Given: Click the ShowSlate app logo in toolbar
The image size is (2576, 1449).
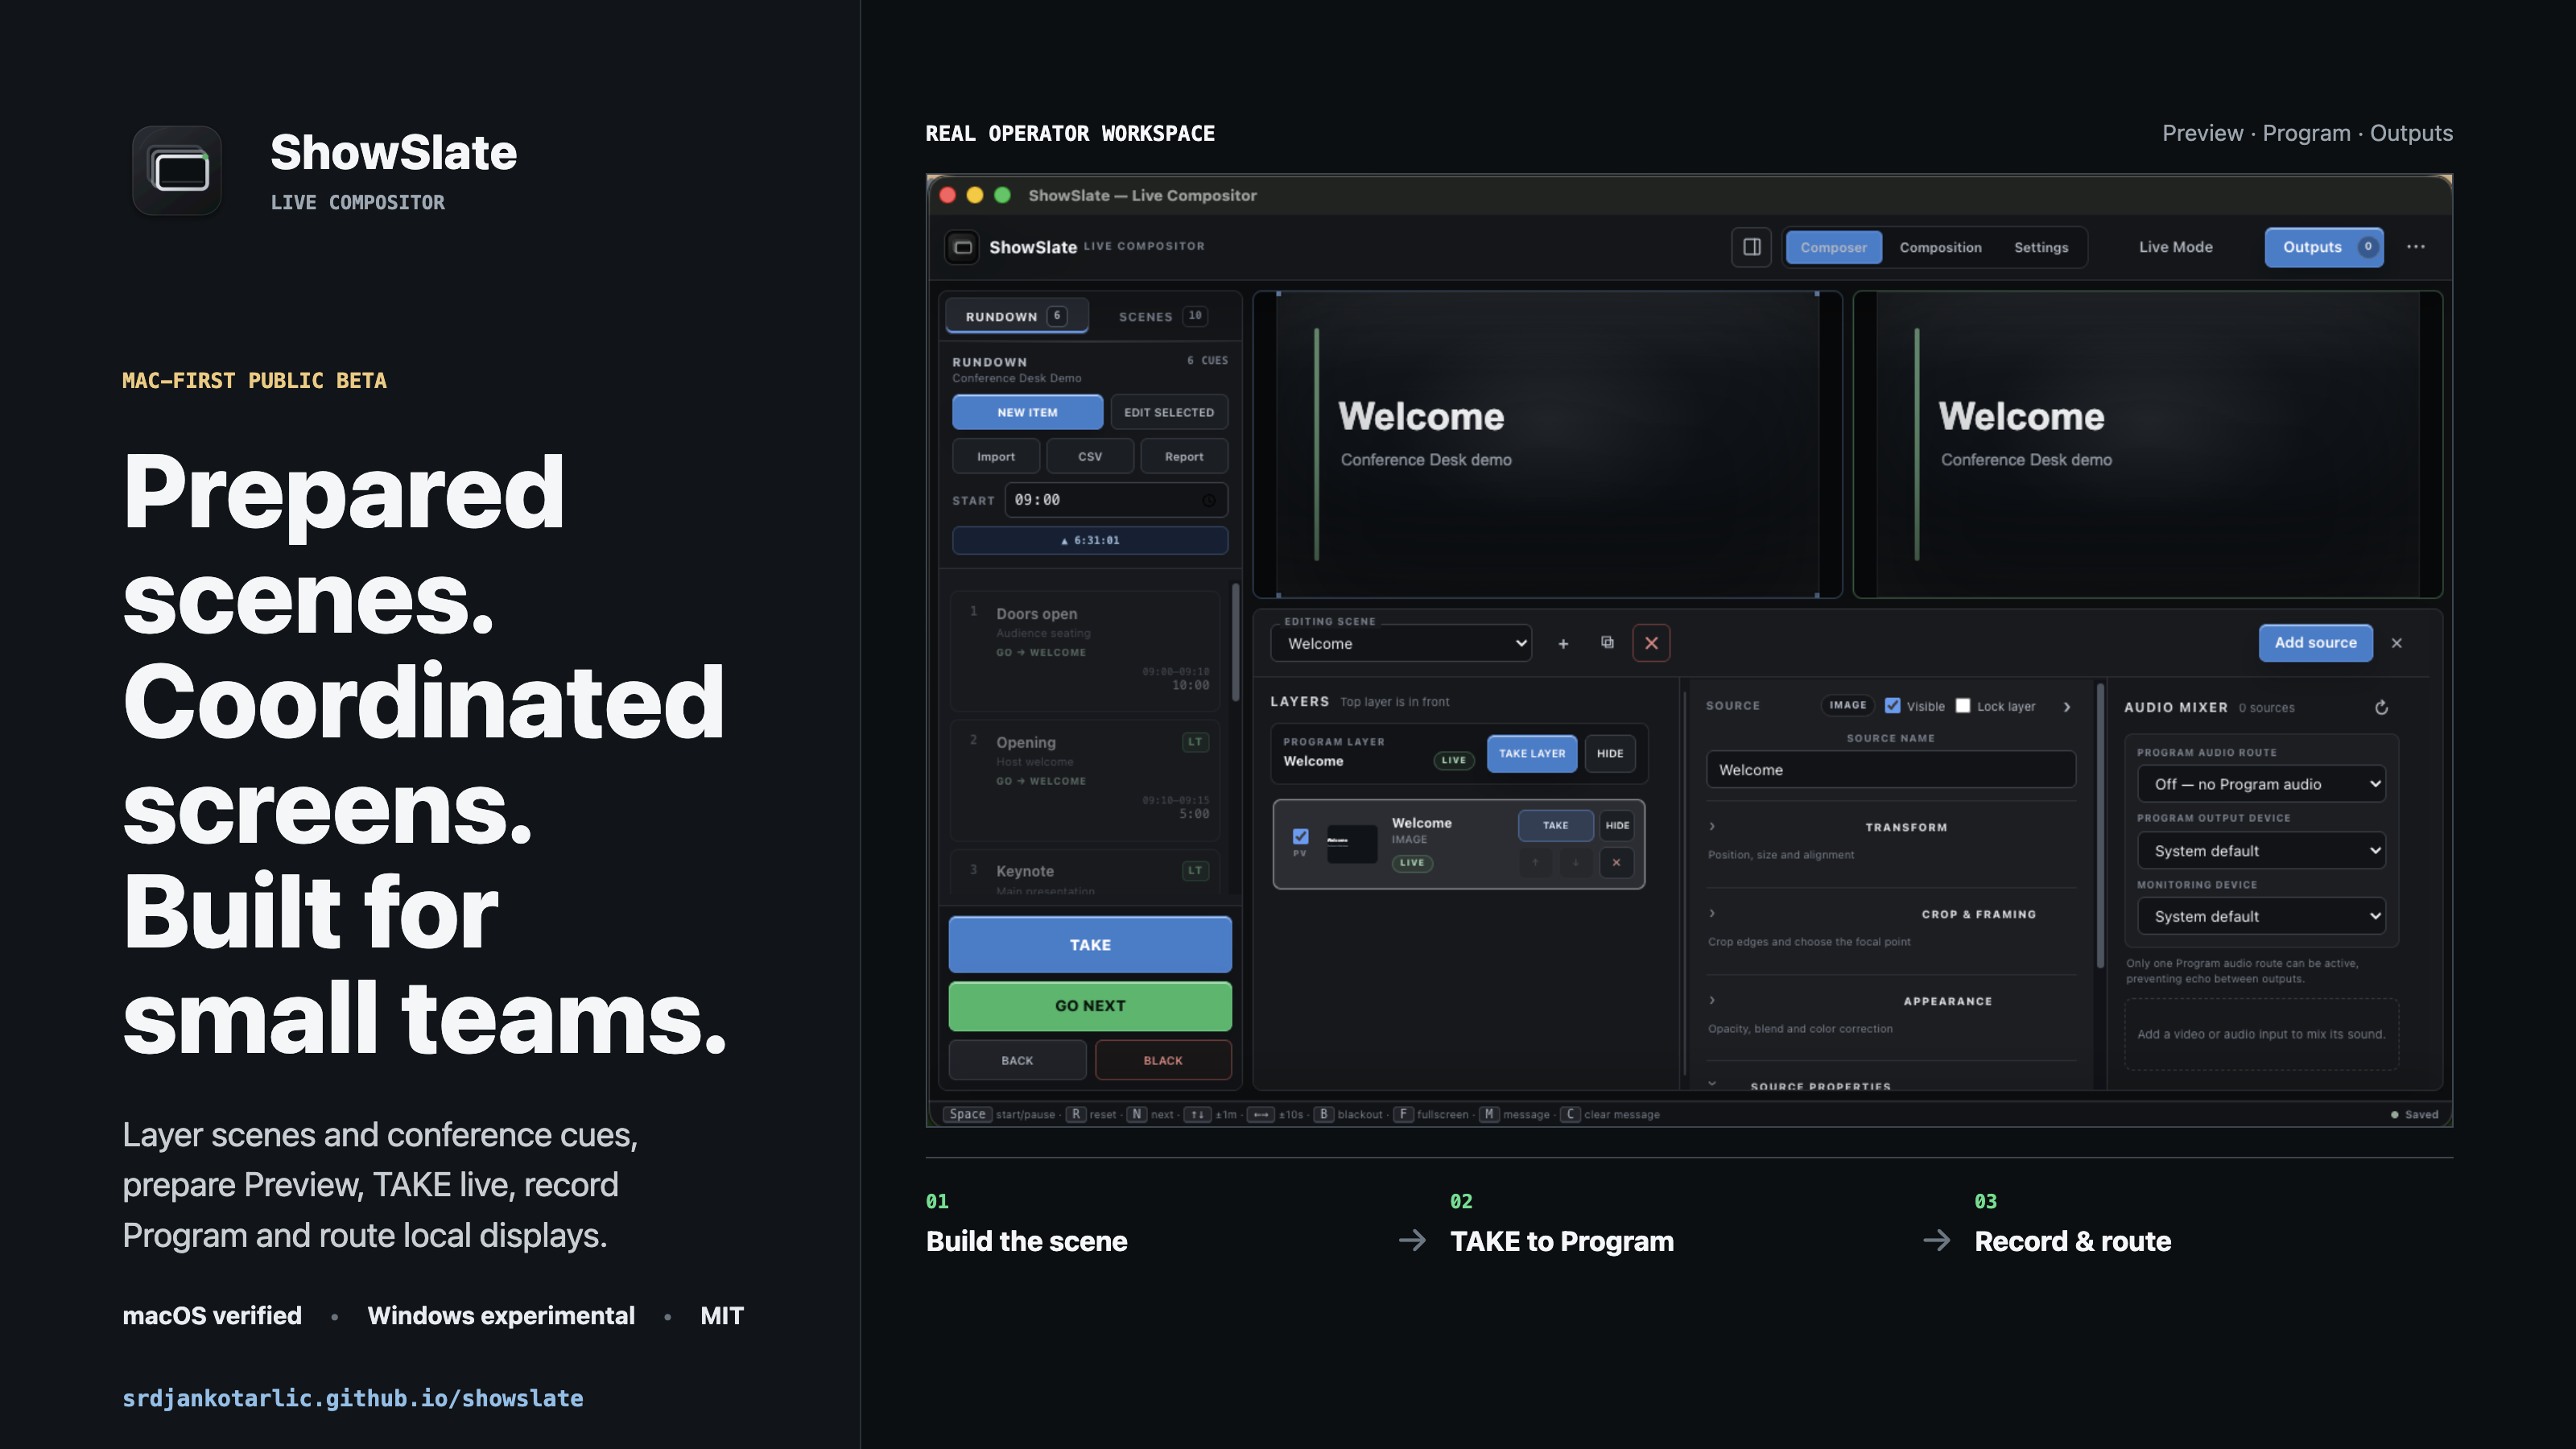Looking at the screenshot, I should point(962,247).
